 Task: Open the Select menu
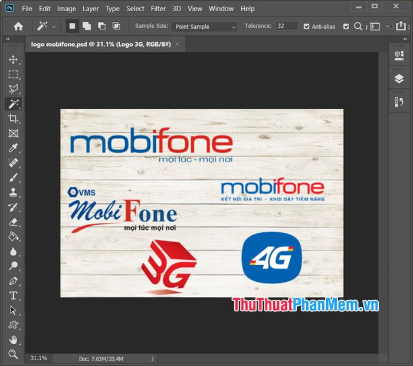tap(135, 9)
